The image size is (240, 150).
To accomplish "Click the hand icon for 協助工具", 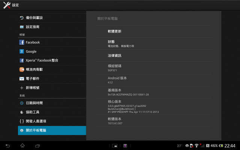I will point(22,112).
